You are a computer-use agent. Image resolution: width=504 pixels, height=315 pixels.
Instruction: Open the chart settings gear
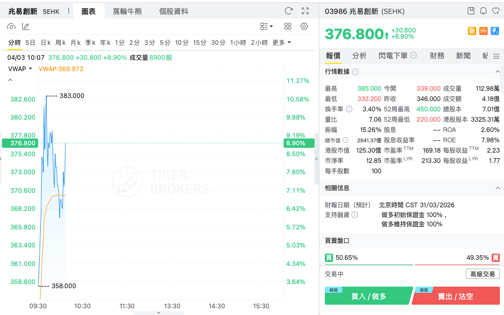304,26
